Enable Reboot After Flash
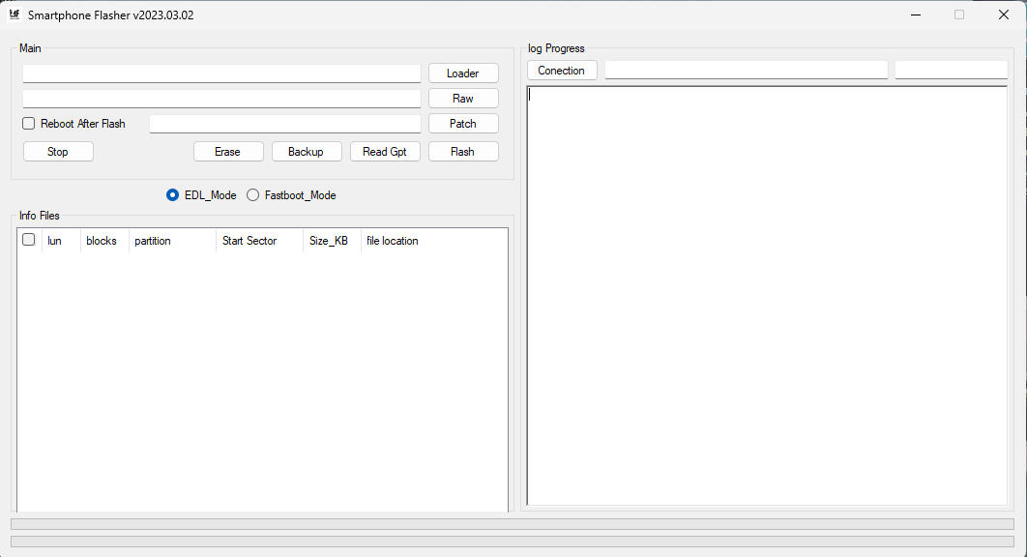Image resolution: width=1027 pixels, height=557 pixels. tap(28, 123)
